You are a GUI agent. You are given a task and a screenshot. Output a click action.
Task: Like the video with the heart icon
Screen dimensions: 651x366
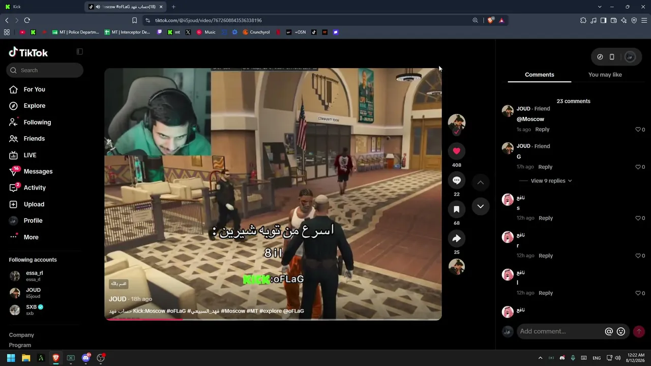point(457,151)
